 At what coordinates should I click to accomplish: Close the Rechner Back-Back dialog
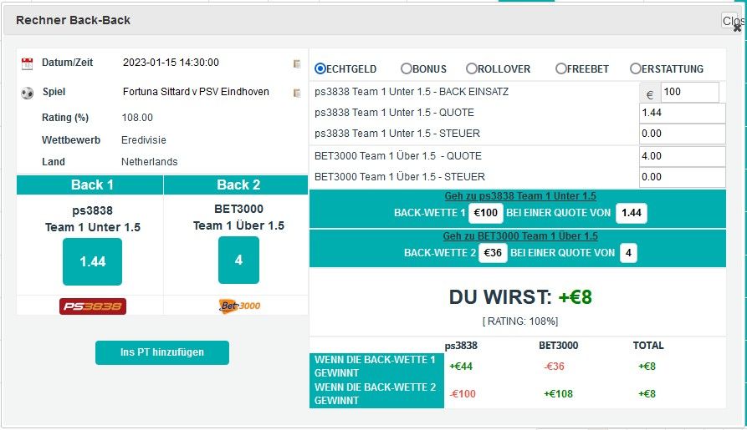coord(736,28)
